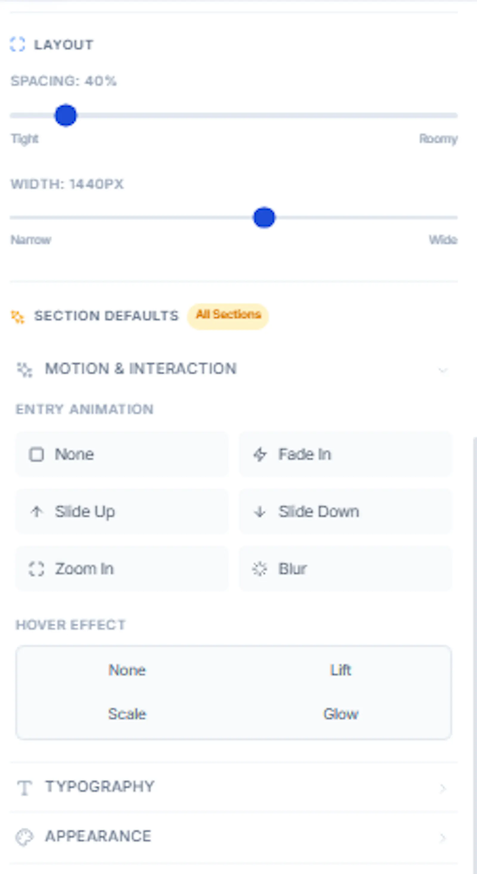Click the Section Defaults sparkle icon
Viewport: 477px width, 874px height.
[18, 317]
